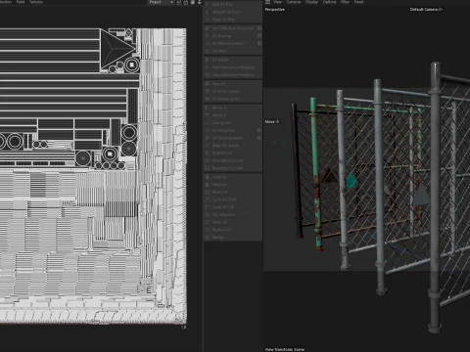470x352 pixels.
Task: Open the Filter menu in viewport
Action: click(345, 2)
